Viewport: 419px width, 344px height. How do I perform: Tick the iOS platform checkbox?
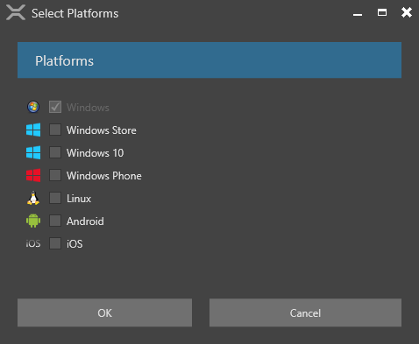tap(55, 243)
